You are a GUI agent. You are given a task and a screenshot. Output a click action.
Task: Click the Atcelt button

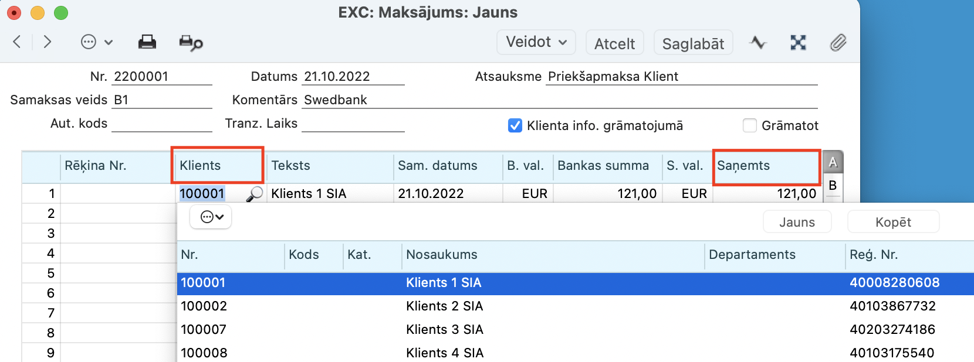pos(614,43)
